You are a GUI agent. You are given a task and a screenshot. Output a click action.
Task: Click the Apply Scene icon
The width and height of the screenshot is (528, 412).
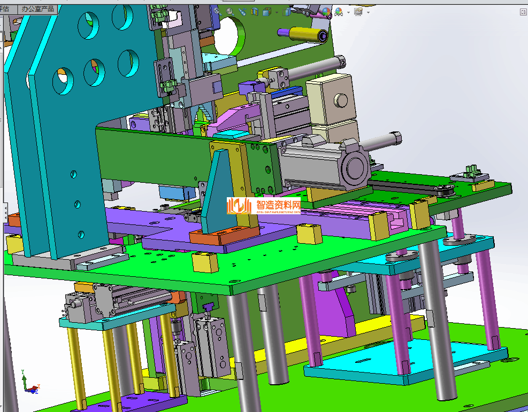[339, 11]
